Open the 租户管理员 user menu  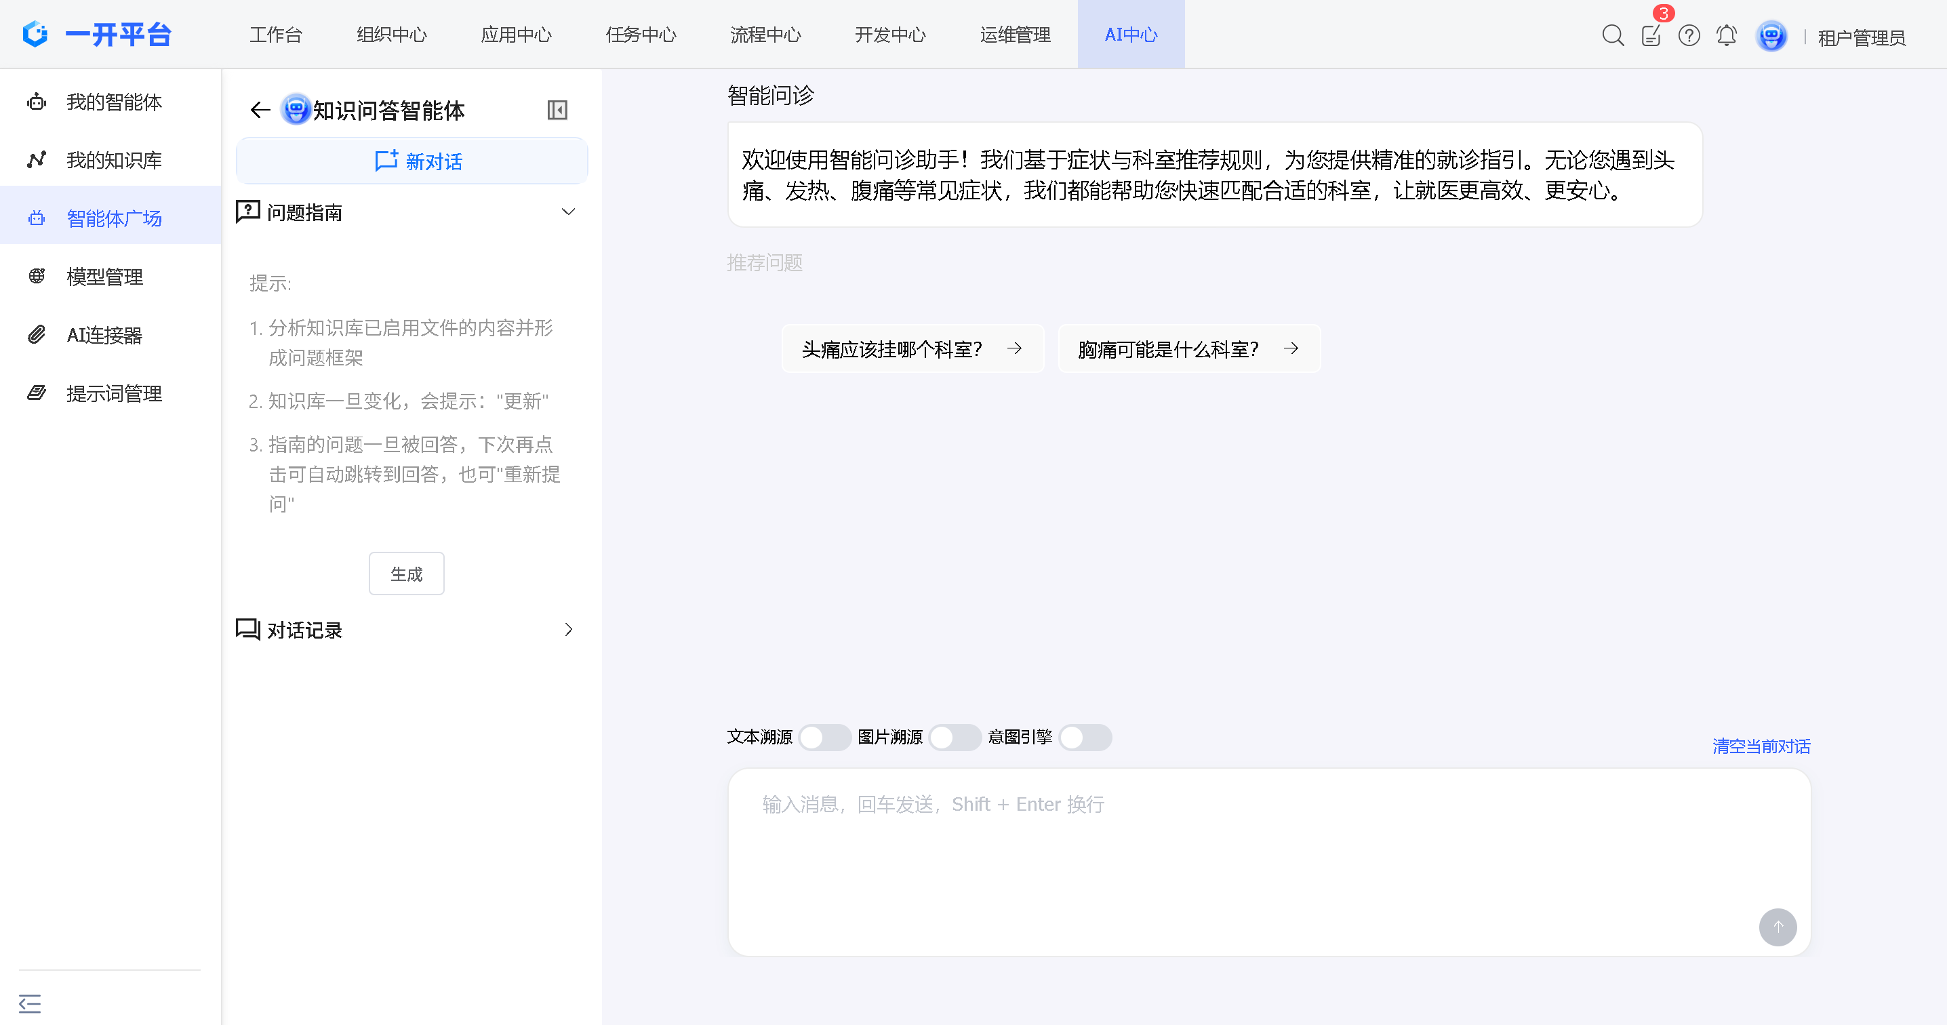tap(1861, 37)
